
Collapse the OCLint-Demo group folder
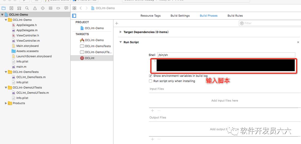[6, 20]
